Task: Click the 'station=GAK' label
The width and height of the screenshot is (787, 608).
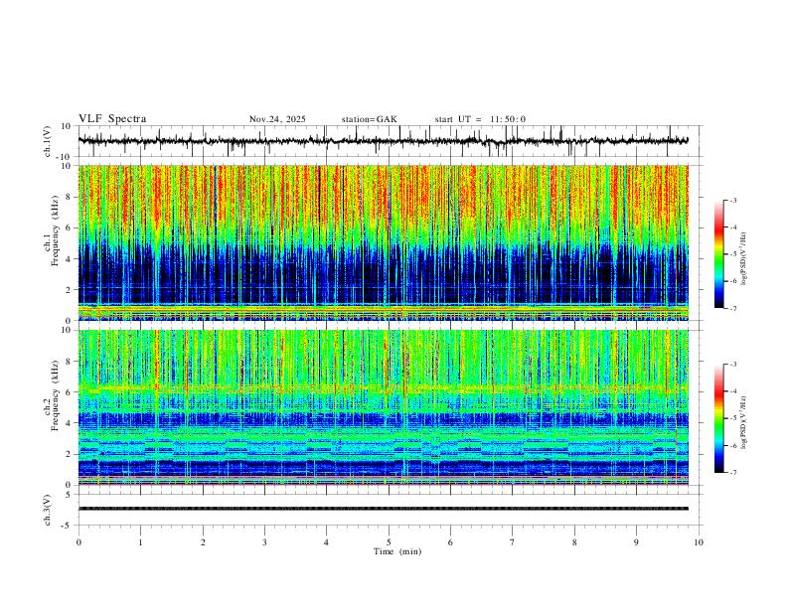Action: point(370,119)
